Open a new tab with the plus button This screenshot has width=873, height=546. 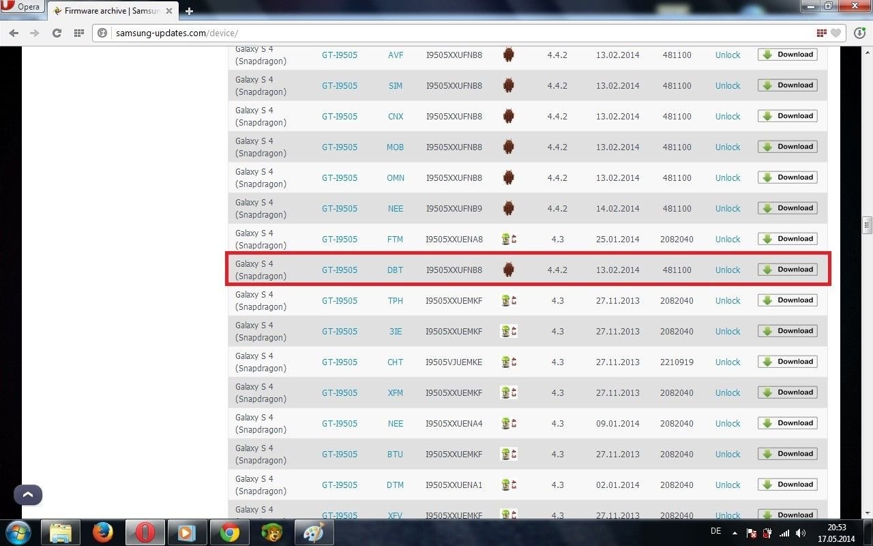(x=189, y=11)
